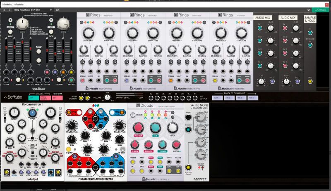
Task: Toggle the FREEZE button on Clouds
Action: (133, 115)
